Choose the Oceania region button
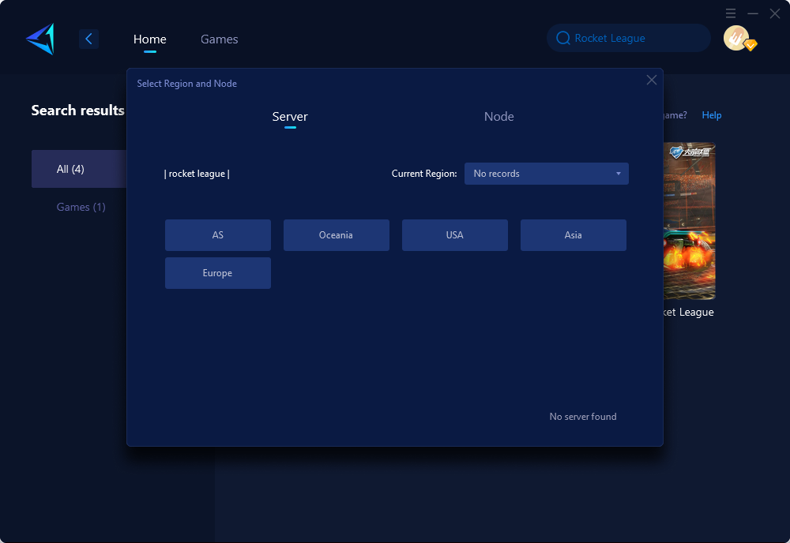Viewport: 790px width, 543px height. (336, 235)
